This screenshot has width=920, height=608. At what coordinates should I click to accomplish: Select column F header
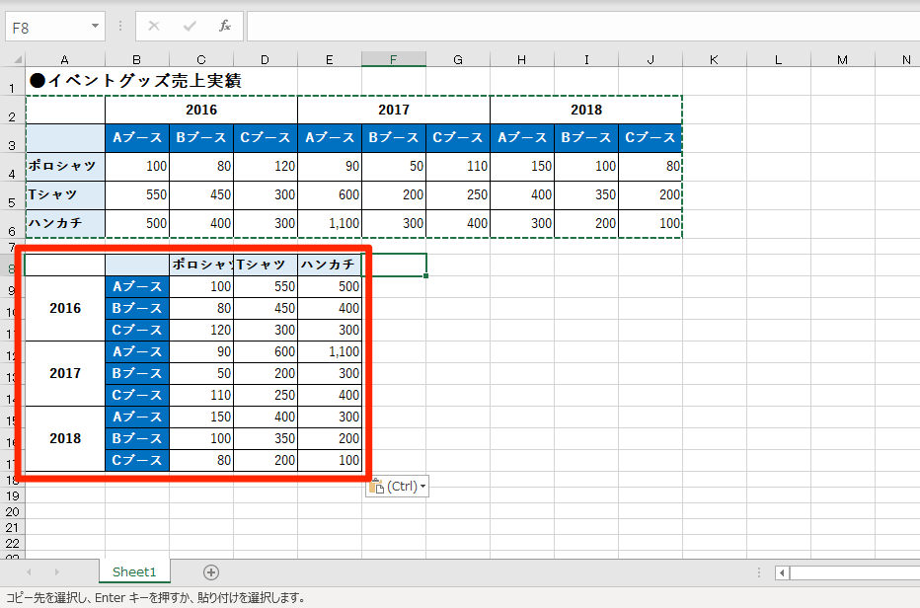click(394, 59)
